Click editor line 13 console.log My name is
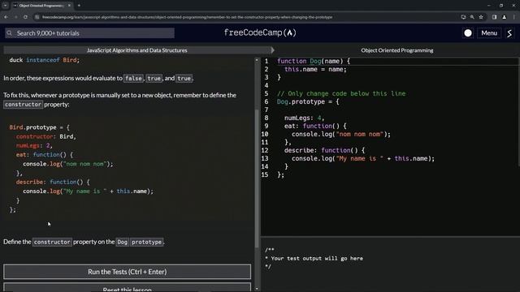The width and height of the screenshot is (520, 292). [x=363, y=158]
